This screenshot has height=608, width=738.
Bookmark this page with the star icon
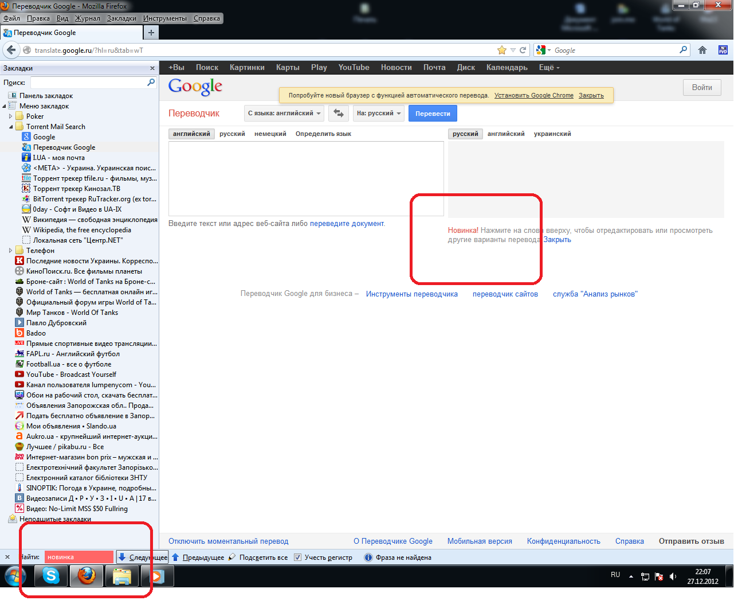click(502, 50)
